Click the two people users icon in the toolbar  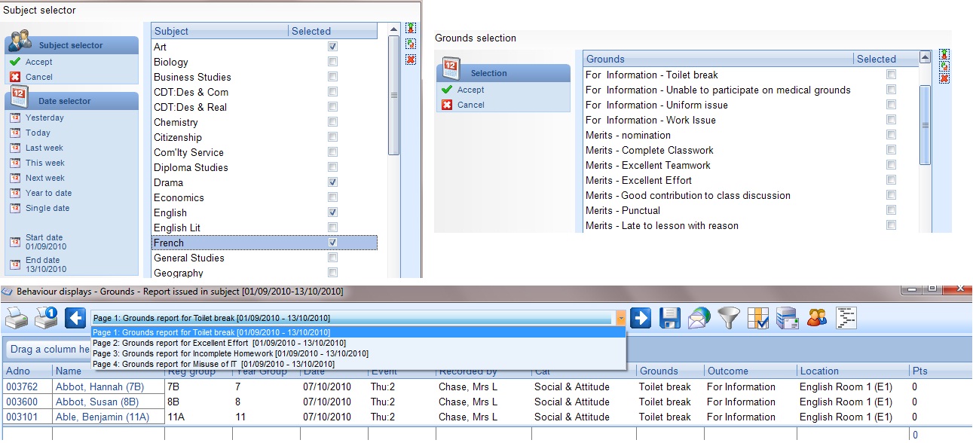[817, 318]
